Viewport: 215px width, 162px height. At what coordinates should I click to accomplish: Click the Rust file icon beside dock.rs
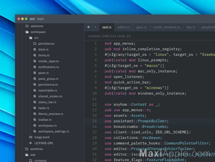tap(35, 49)
